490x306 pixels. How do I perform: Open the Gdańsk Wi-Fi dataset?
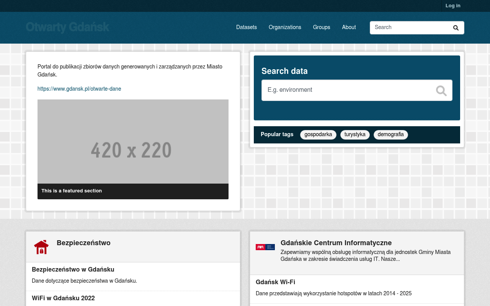(275, 282)
